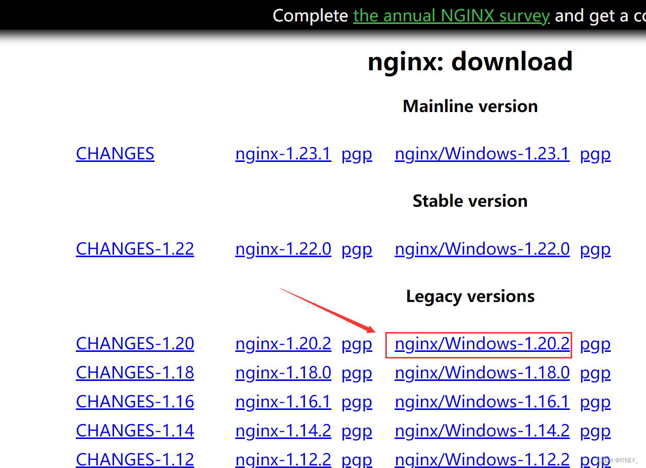Download nginx/Windows-1.14.2

pyautogui.click(x=482, y=431)
